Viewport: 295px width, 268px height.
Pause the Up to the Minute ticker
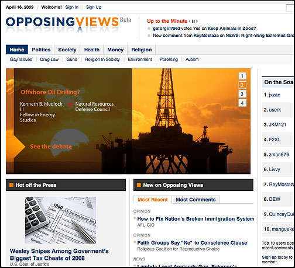point(193,21)
